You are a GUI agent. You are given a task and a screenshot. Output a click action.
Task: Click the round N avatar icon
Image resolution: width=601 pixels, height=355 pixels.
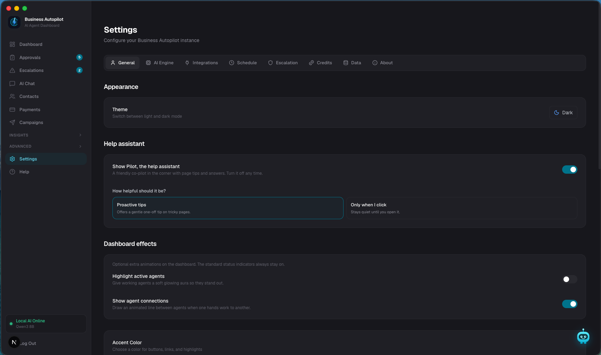tap(14, 342)
